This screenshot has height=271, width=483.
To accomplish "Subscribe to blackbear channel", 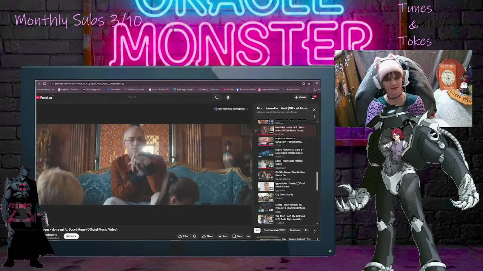I will coord(71,236).
